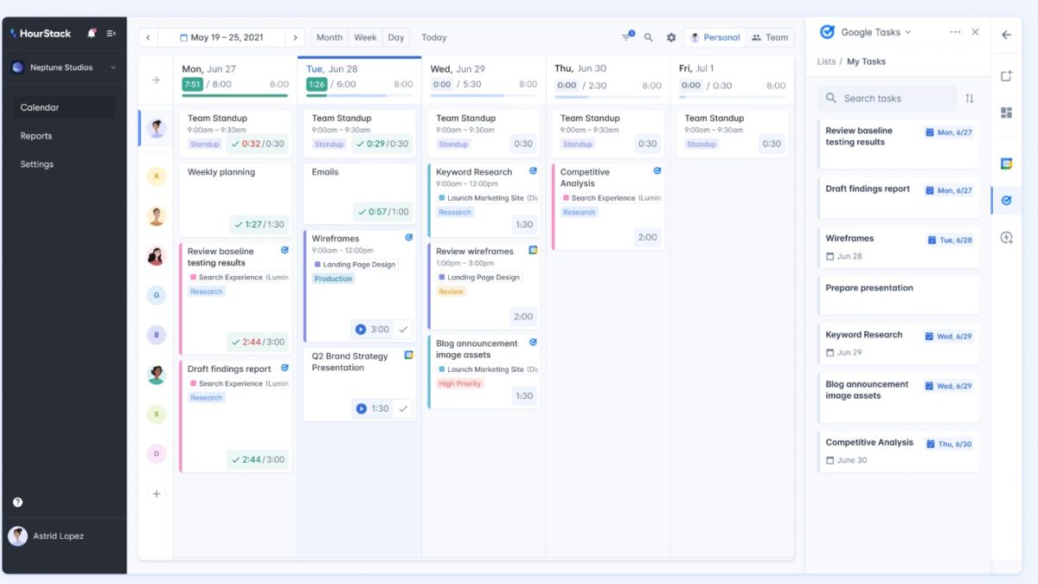This screenshot has height=584, width=1038.
Task: Open the notifications bell icon
Action: coord(91,32)
